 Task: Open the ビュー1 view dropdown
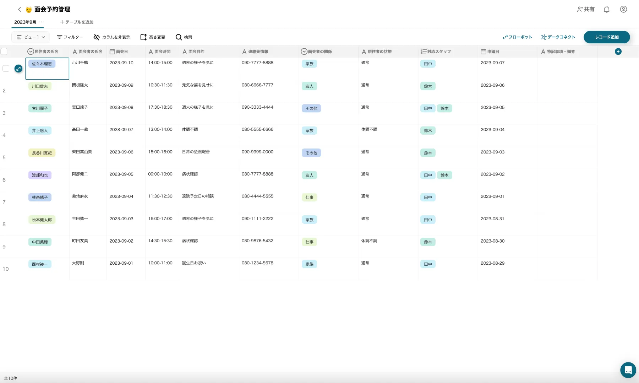[x=31, y=37]
